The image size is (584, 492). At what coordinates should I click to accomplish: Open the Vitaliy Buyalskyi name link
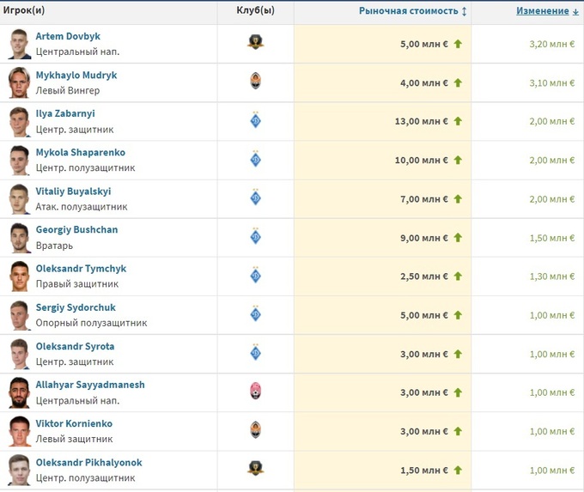[73, 191]
